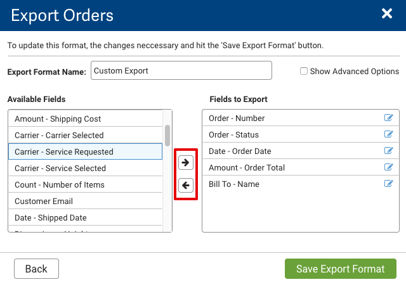Edit the Bill To - Name icon
Image resolution: width=406 pixels, height=282 pixels.
(388, 184)
